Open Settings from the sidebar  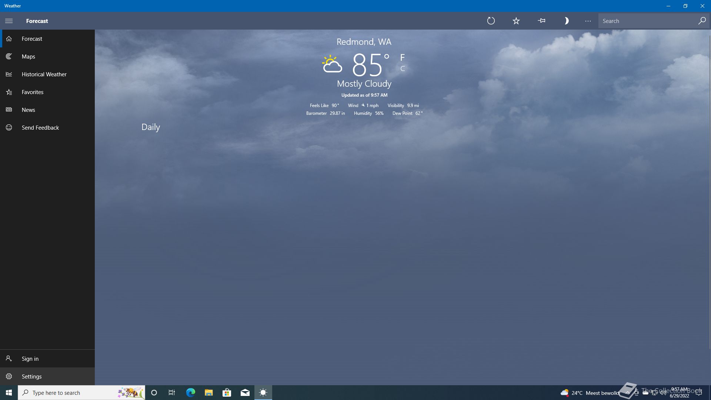point(31,376)
